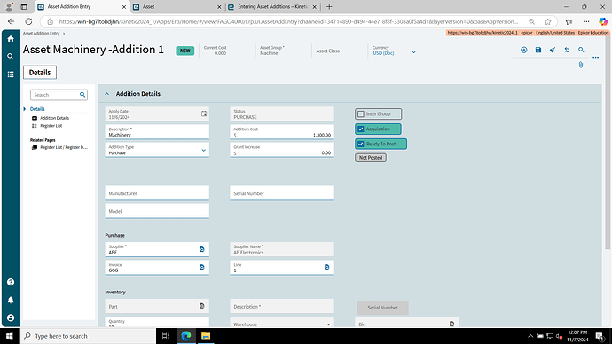This screenshot has height=344, width=612.
Task: Open the apps grid menu icon
Action: (11, 74)
